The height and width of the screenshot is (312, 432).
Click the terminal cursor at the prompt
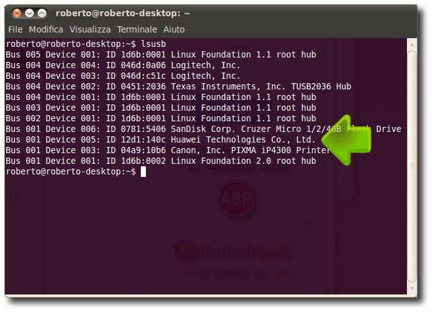tap(143, 172)
